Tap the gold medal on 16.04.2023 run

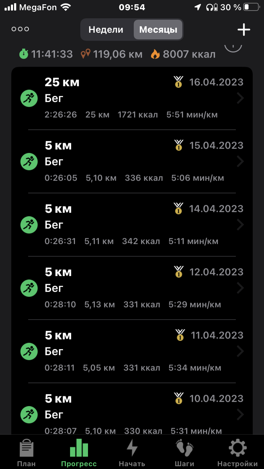(178, 82)
